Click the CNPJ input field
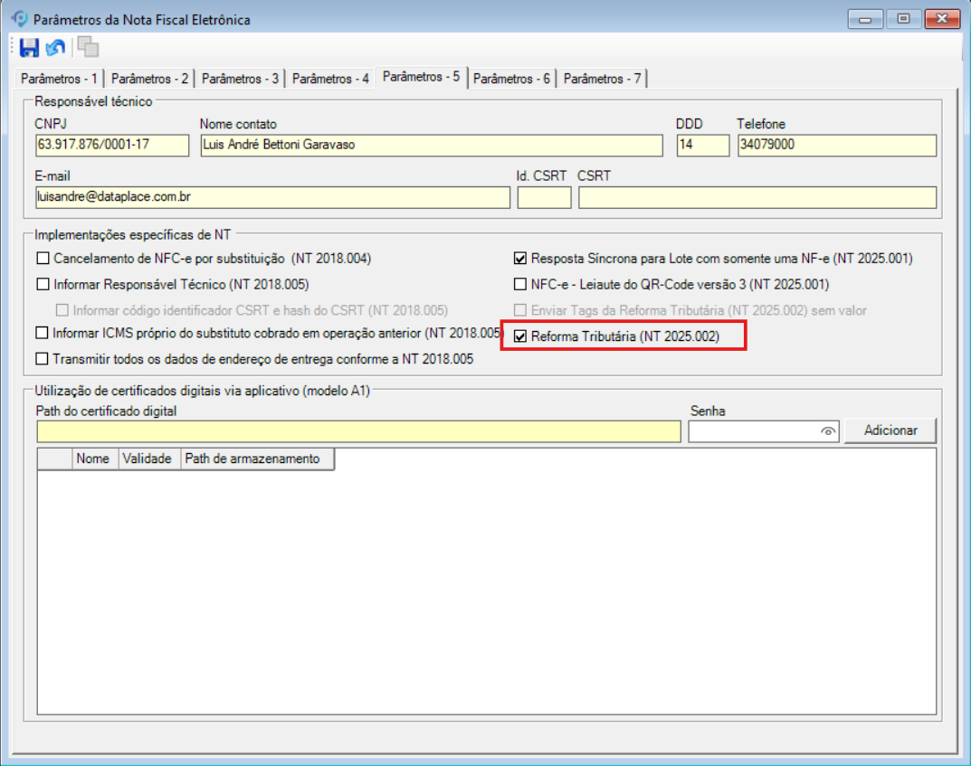 point(112,146)
